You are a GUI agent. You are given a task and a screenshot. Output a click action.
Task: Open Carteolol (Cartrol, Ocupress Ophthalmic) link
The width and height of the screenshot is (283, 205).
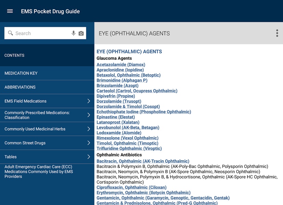[137, 91]
